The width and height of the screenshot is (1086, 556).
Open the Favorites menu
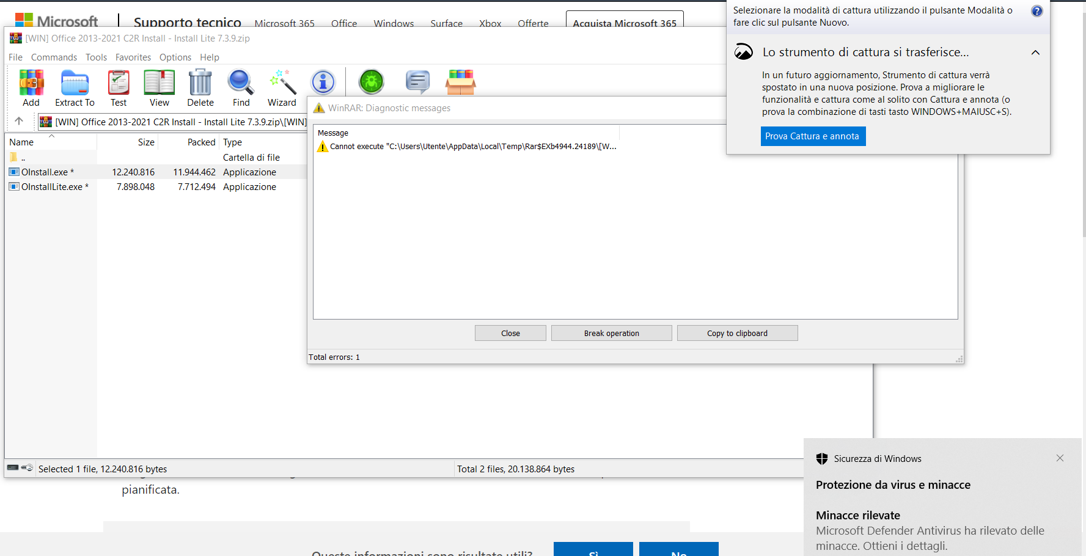133,57
